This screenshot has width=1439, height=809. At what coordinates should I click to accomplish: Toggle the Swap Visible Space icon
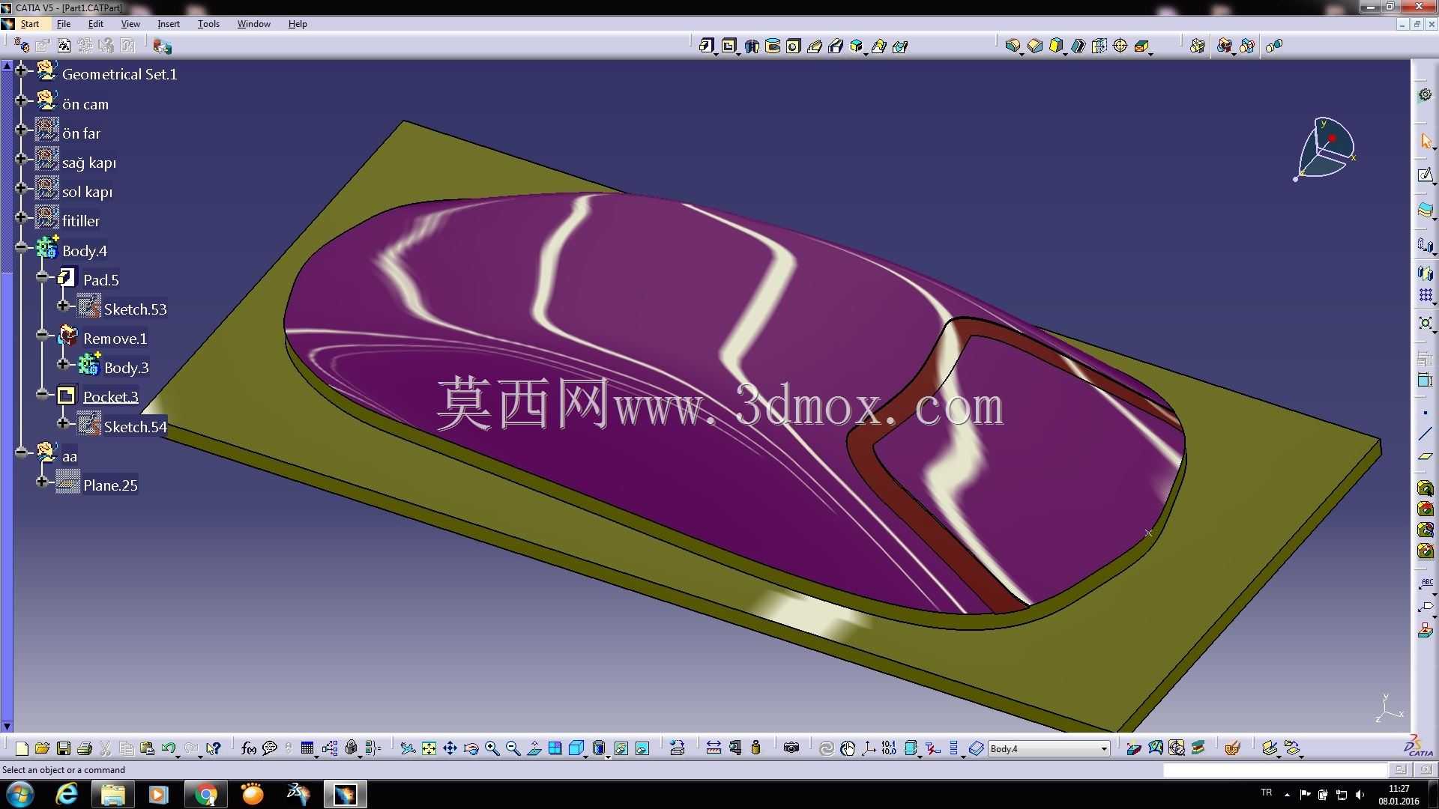(642, 748)
